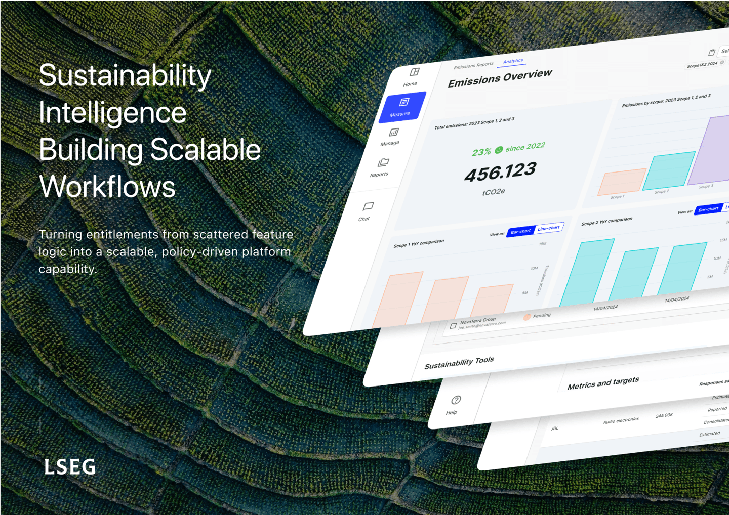Viewport: 729px width, 515px height.
Task: Click the 'Metrics and targets' heading
Action: pos(603,383)
